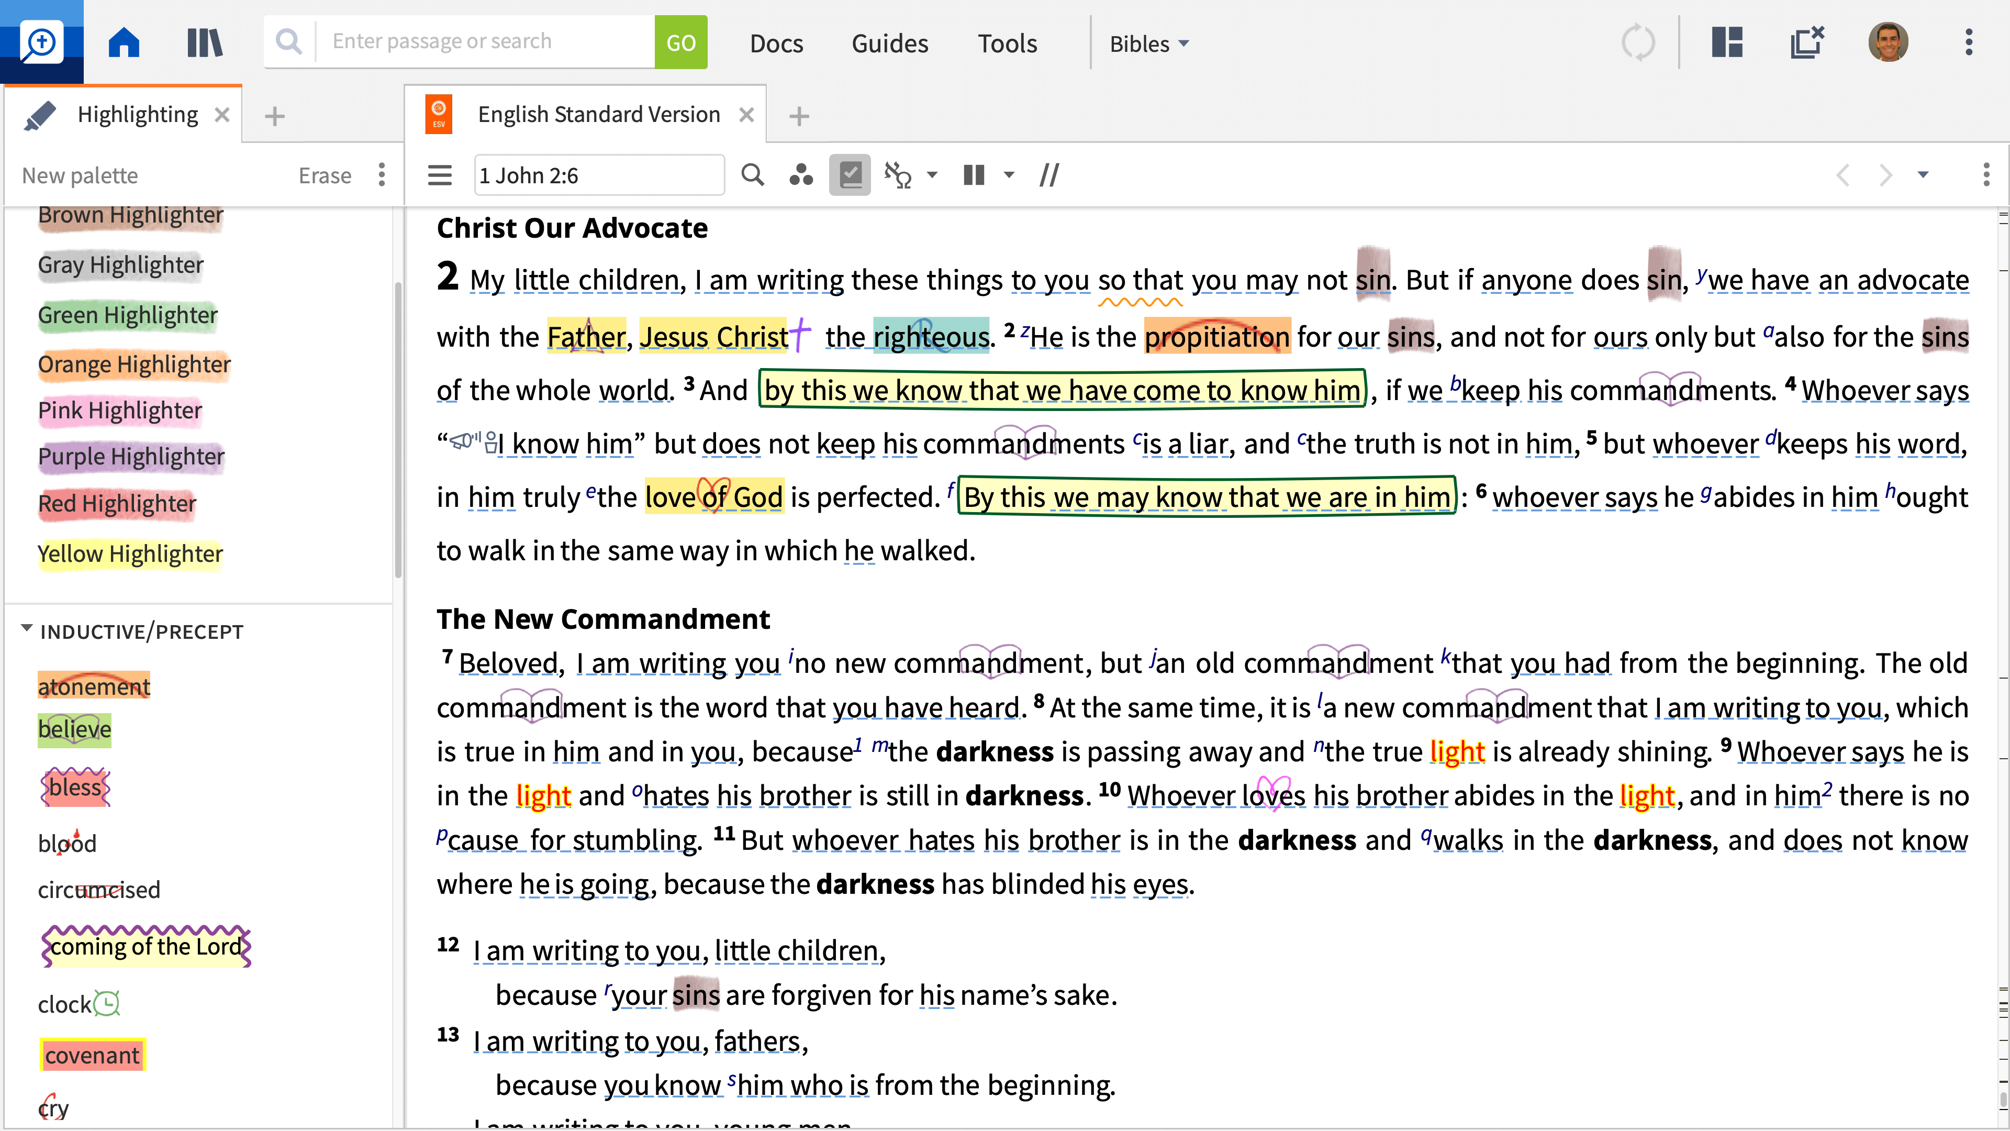
Task: Select the Pink Highlighter style
Action: click(x=120, y=411)
